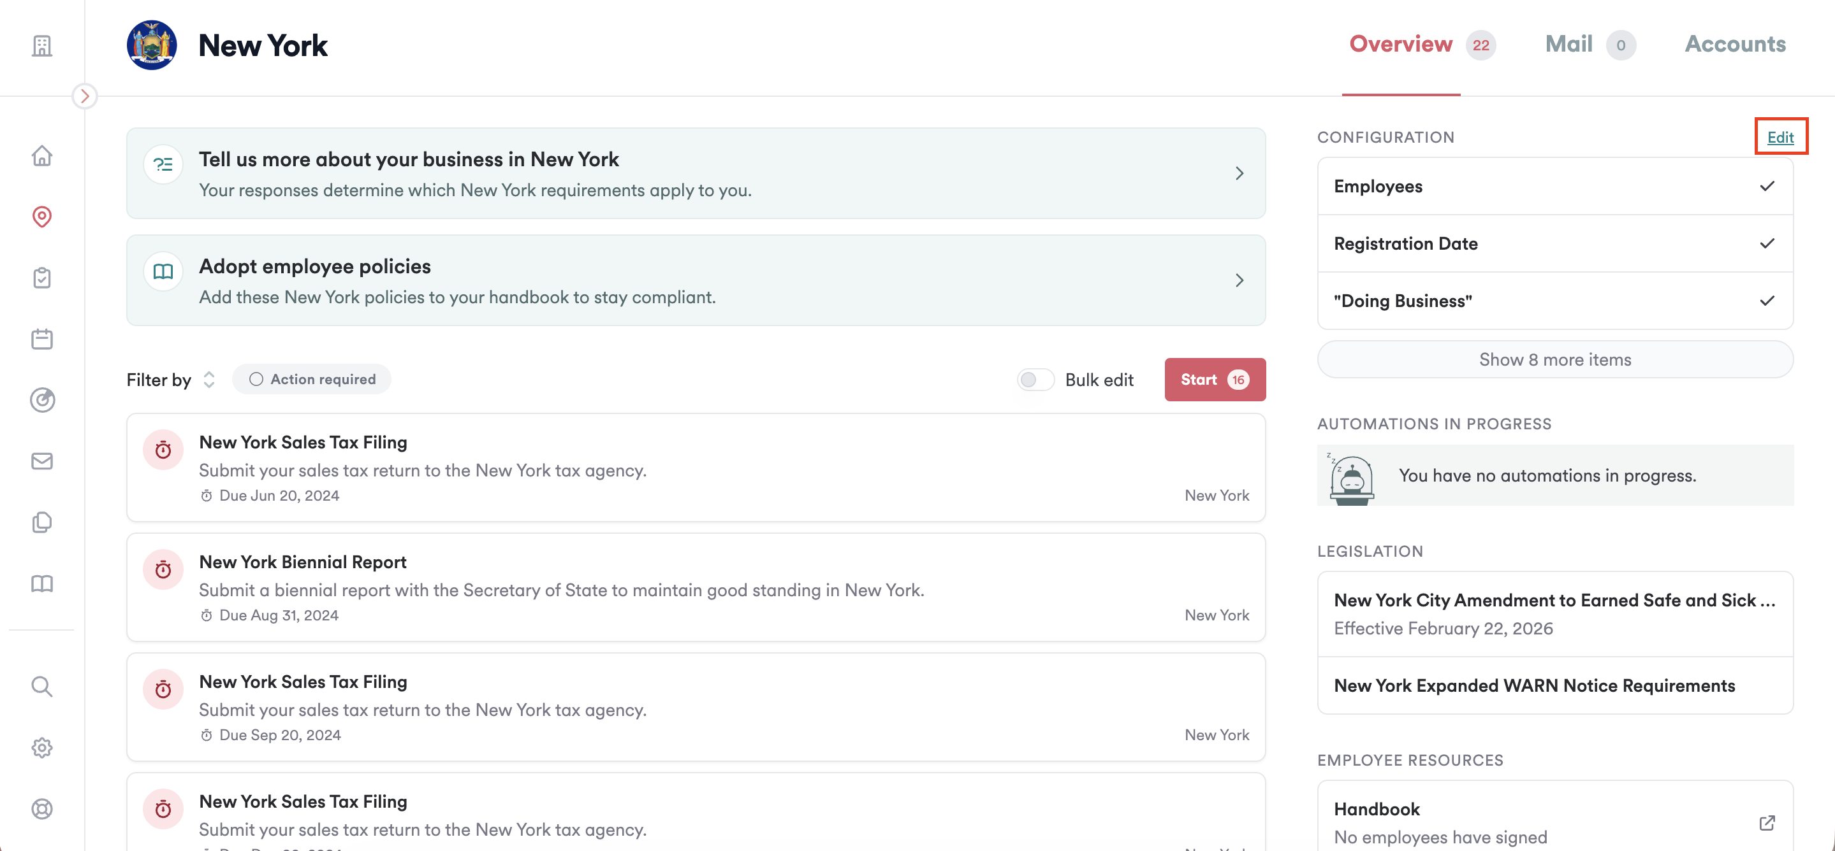1835x851 pixels.
Task: Click the home icon in sidebar
Action: (42, 155)
